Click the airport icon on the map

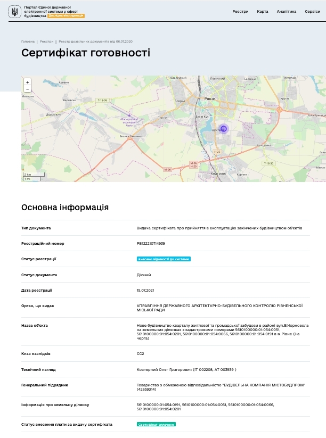129,115
